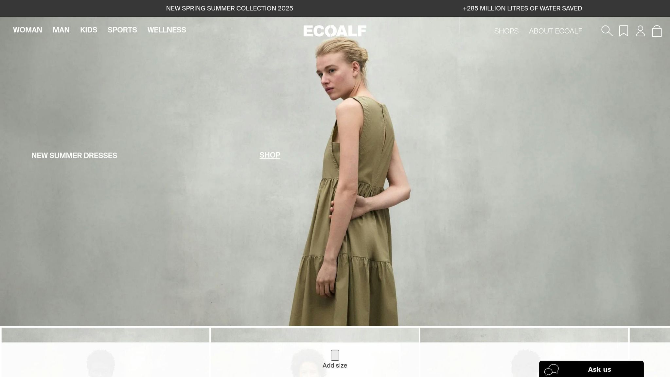The image size is (670, 377).
Task: Go to SHOPS page
Action: coord(506,31)
